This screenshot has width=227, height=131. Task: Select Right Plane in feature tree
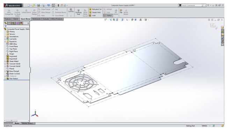pyautogui.click(x=12, y=52)
